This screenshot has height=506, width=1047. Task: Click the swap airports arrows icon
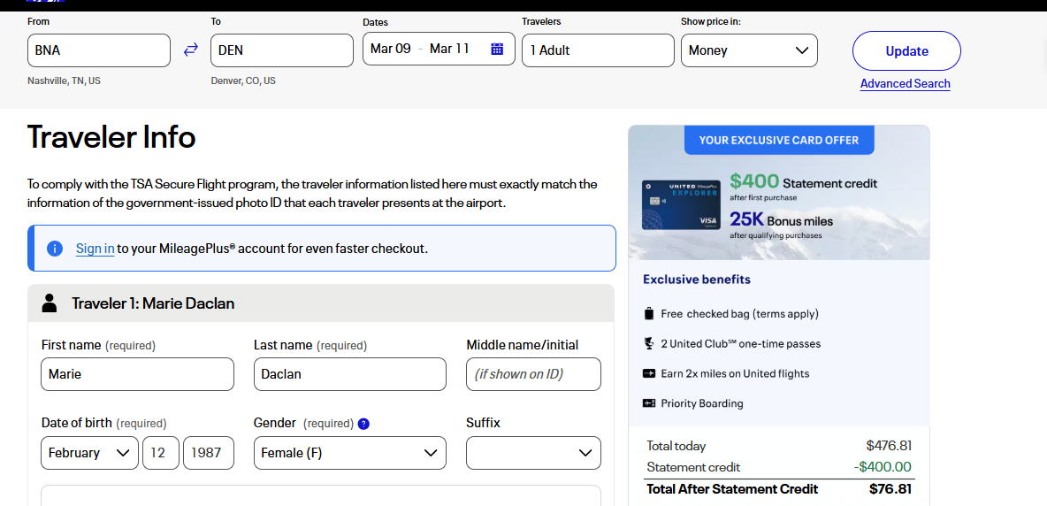pos(191,50)
